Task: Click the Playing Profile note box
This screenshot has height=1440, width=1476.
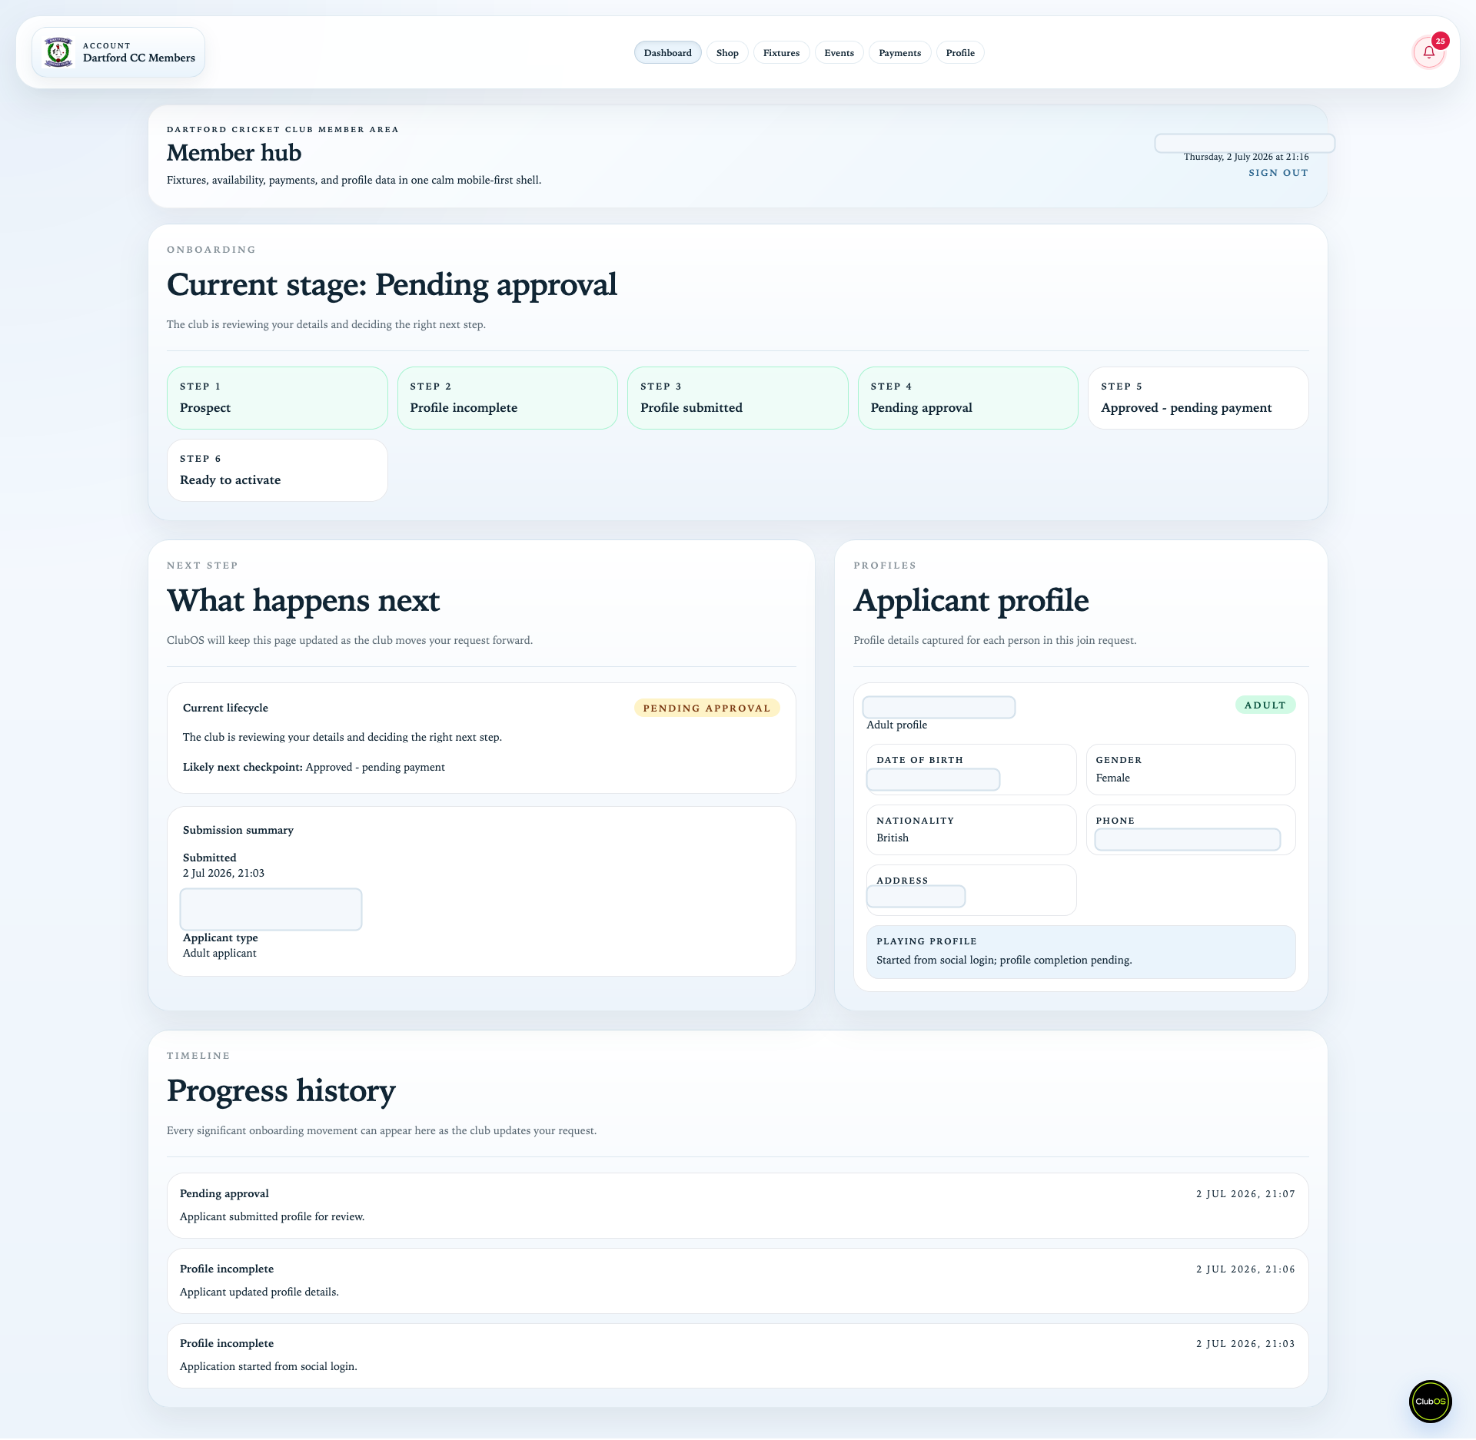Action: coord(1080,951)
